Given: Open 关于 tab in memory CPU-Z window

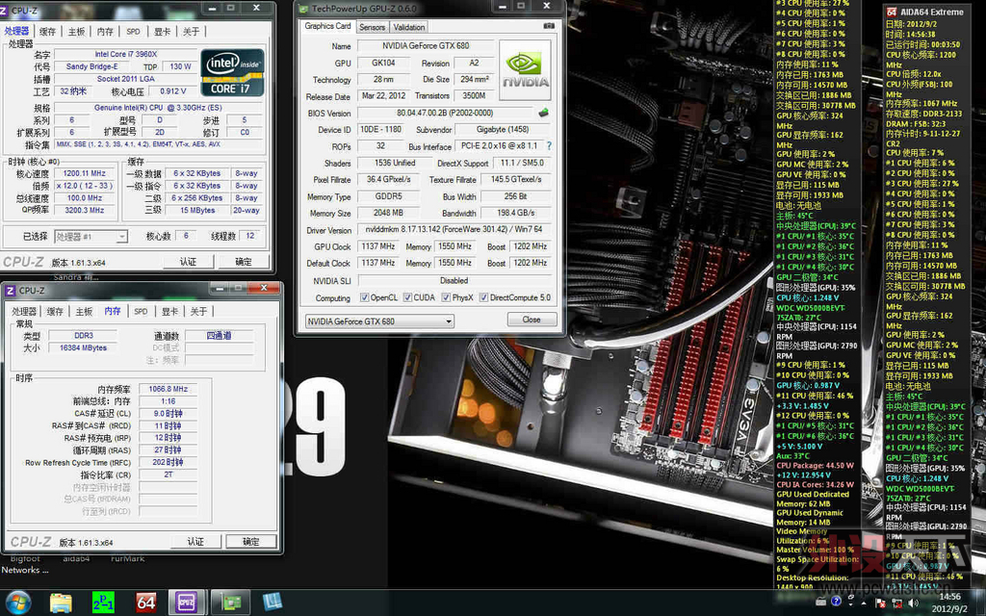Looking at the screenshot, I should click(x=198, y=311).
